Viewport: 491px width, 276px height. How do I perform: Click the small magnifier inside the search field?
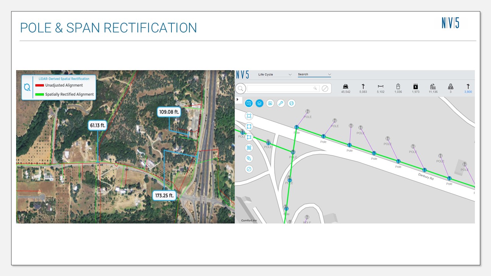coord(315,89)
